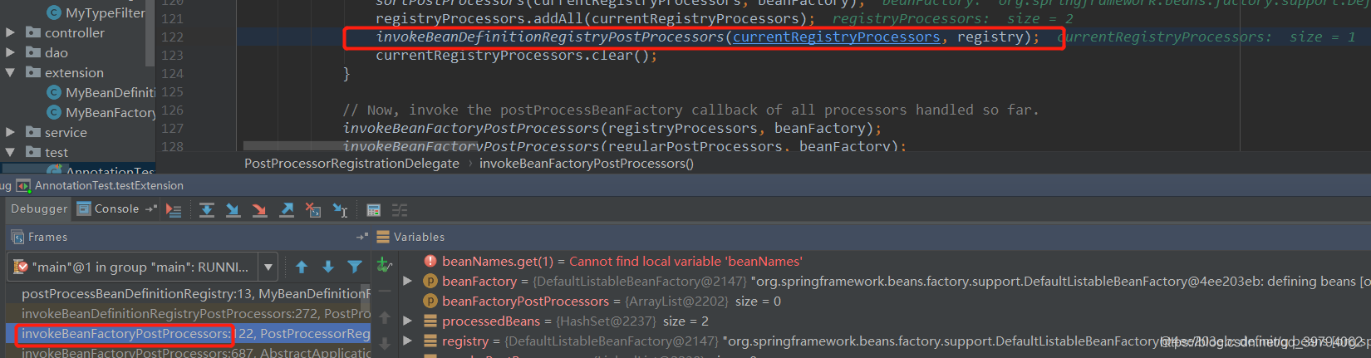Switch to Debugger tab

[39, 209]
